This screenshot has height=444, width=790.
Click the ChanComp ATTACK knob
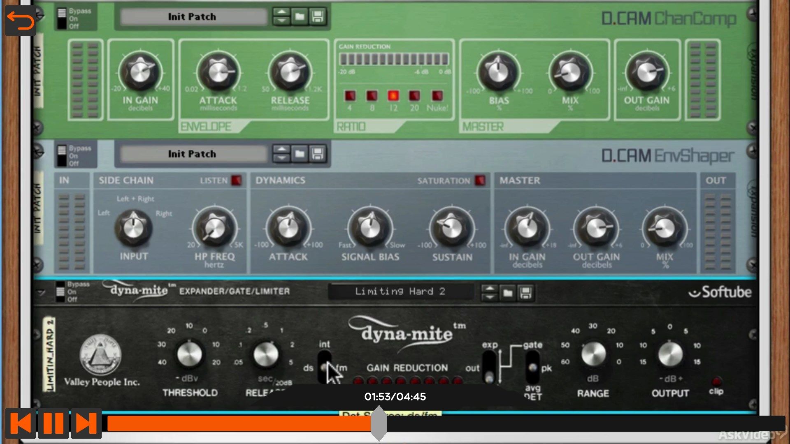[218, 72]
